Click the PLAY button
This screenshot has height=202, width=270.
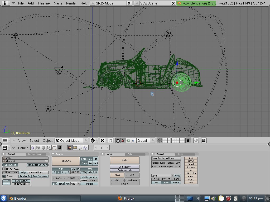coord(117,175)
